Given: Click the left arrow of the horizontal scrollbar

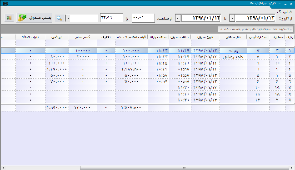Looking at the screenshot, I should pyautogui.click(x=3, y=168).
